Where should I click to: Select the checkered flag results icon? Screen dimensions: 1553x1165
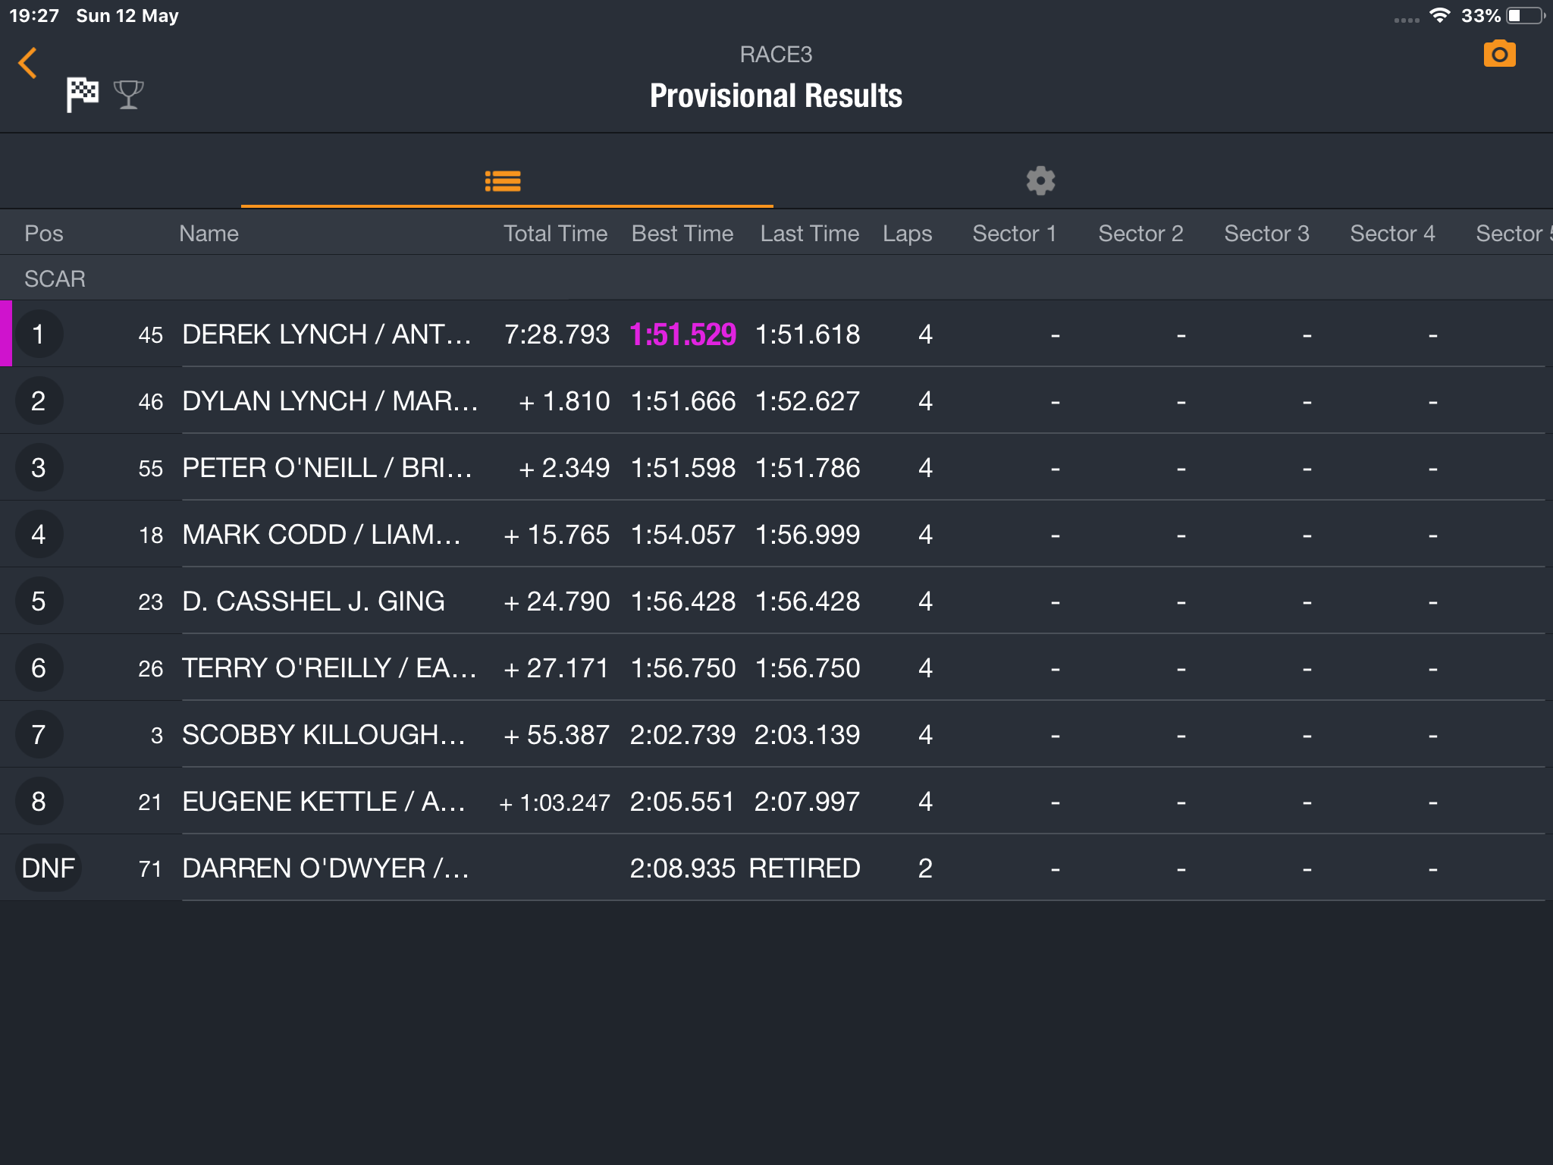pyautogui.click(x=82, y=95)
